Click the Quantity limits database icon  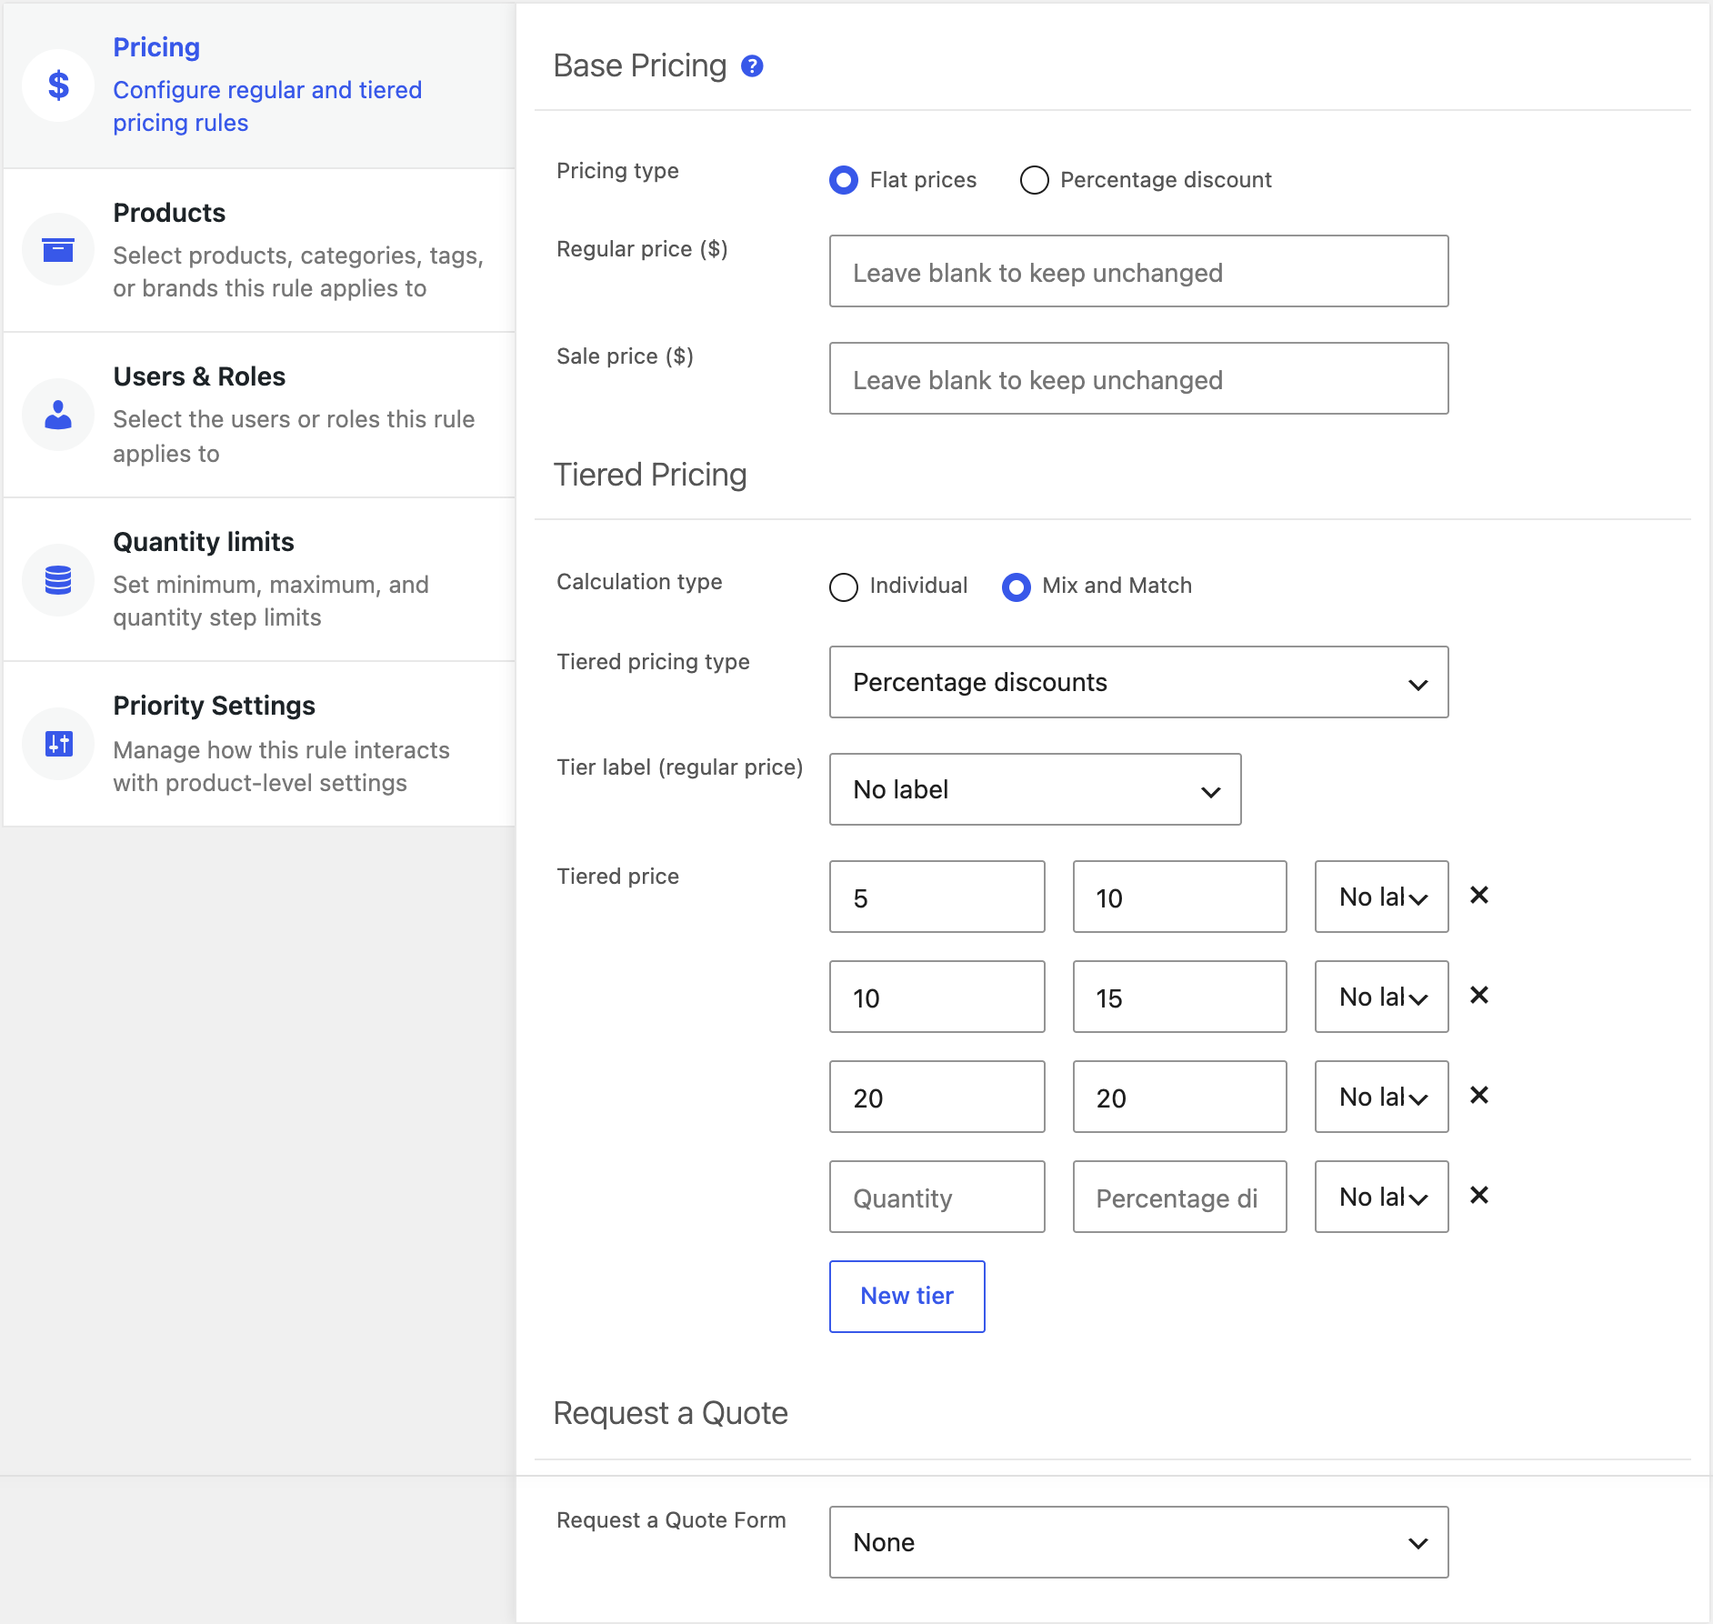[x=58, y=579]
